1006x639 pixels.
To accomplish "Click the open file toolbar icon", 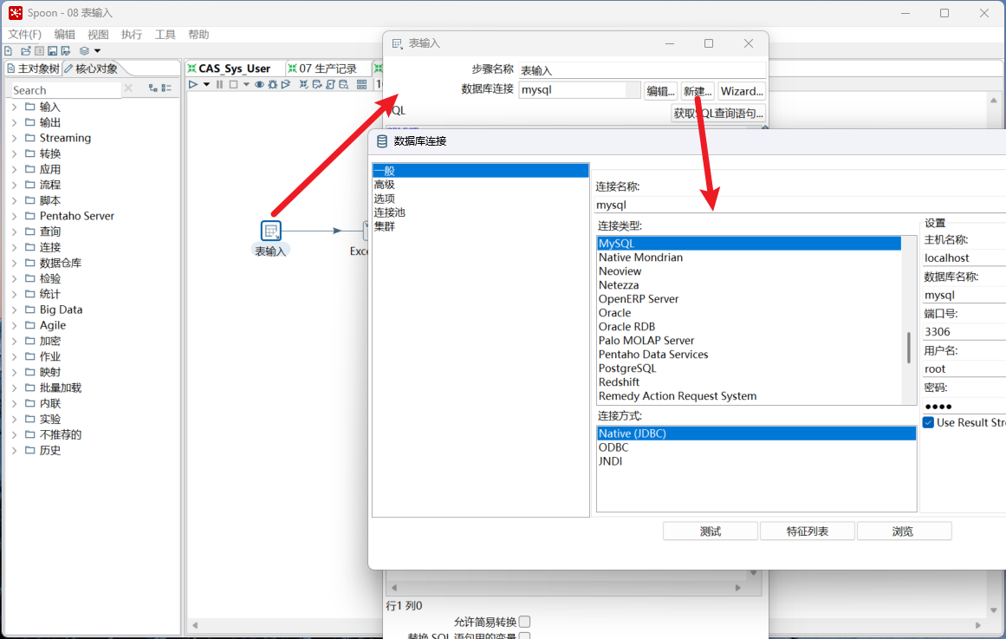I will (x=26, y=51).
